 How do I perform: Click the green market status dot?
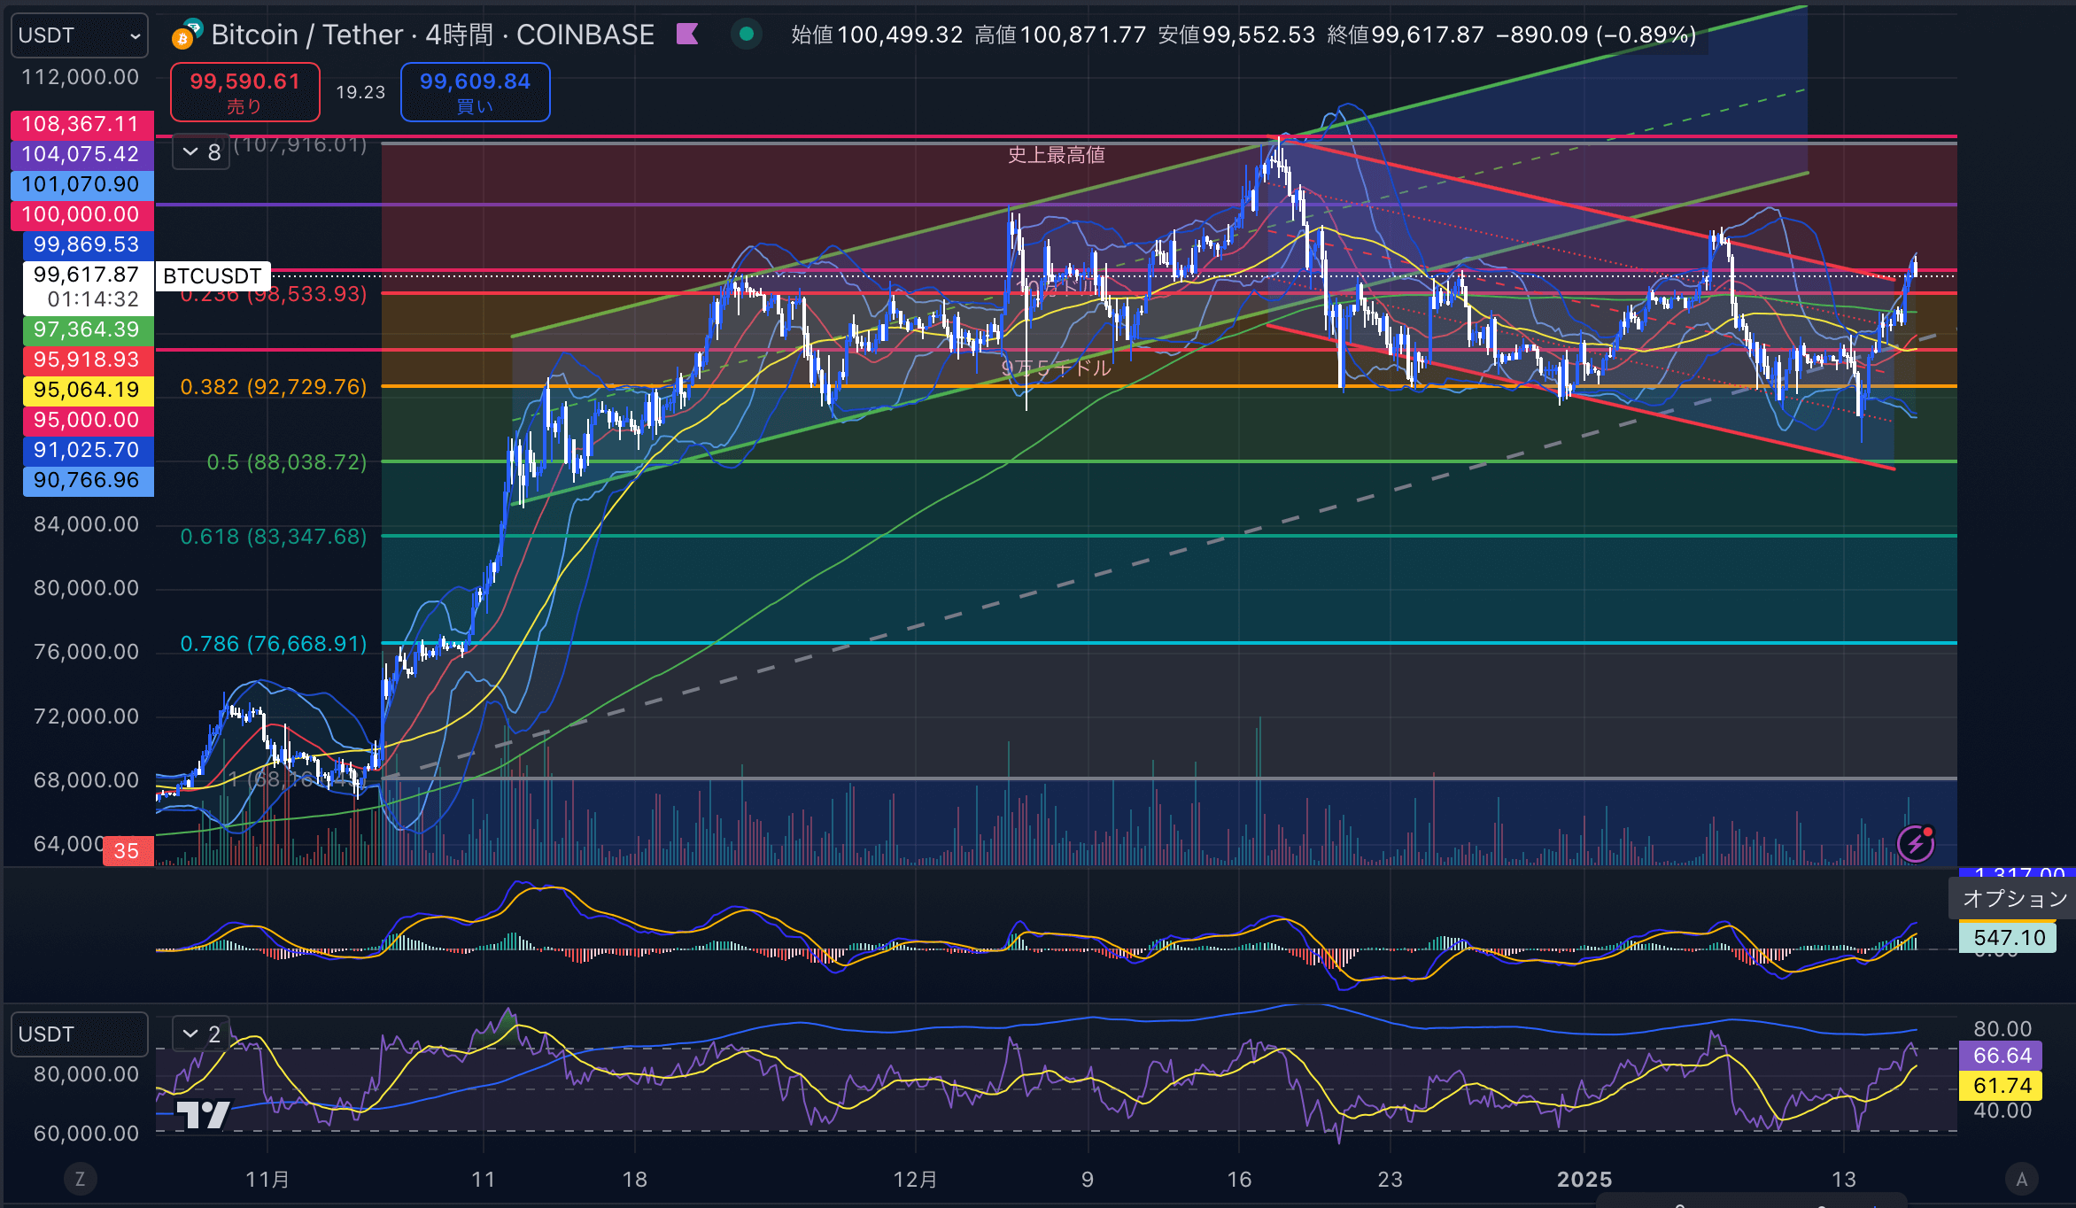tap(747, 35)
